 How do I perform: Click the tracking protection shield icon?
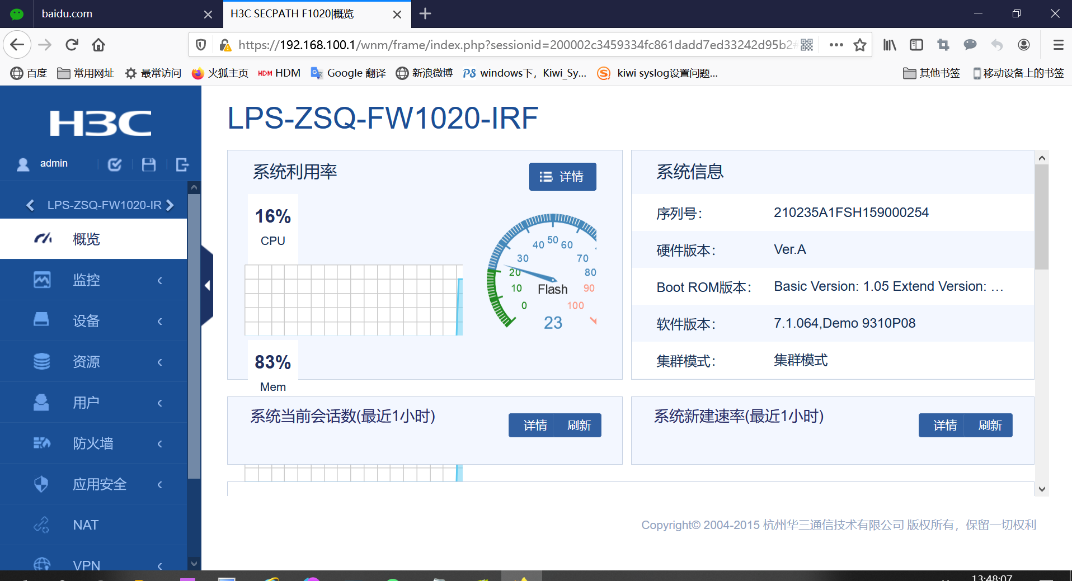click(201, 45)
